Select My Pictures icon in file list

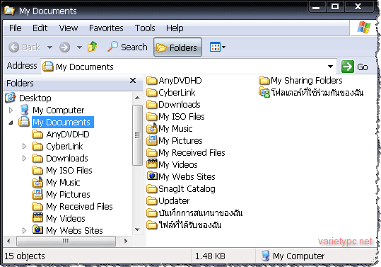point(152,140)
